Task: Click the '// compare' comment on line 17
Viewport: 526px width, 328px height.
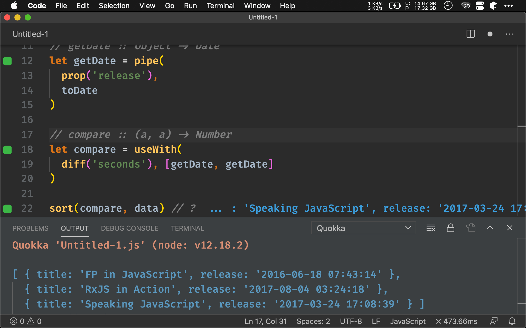Action: tap(141, 135)
